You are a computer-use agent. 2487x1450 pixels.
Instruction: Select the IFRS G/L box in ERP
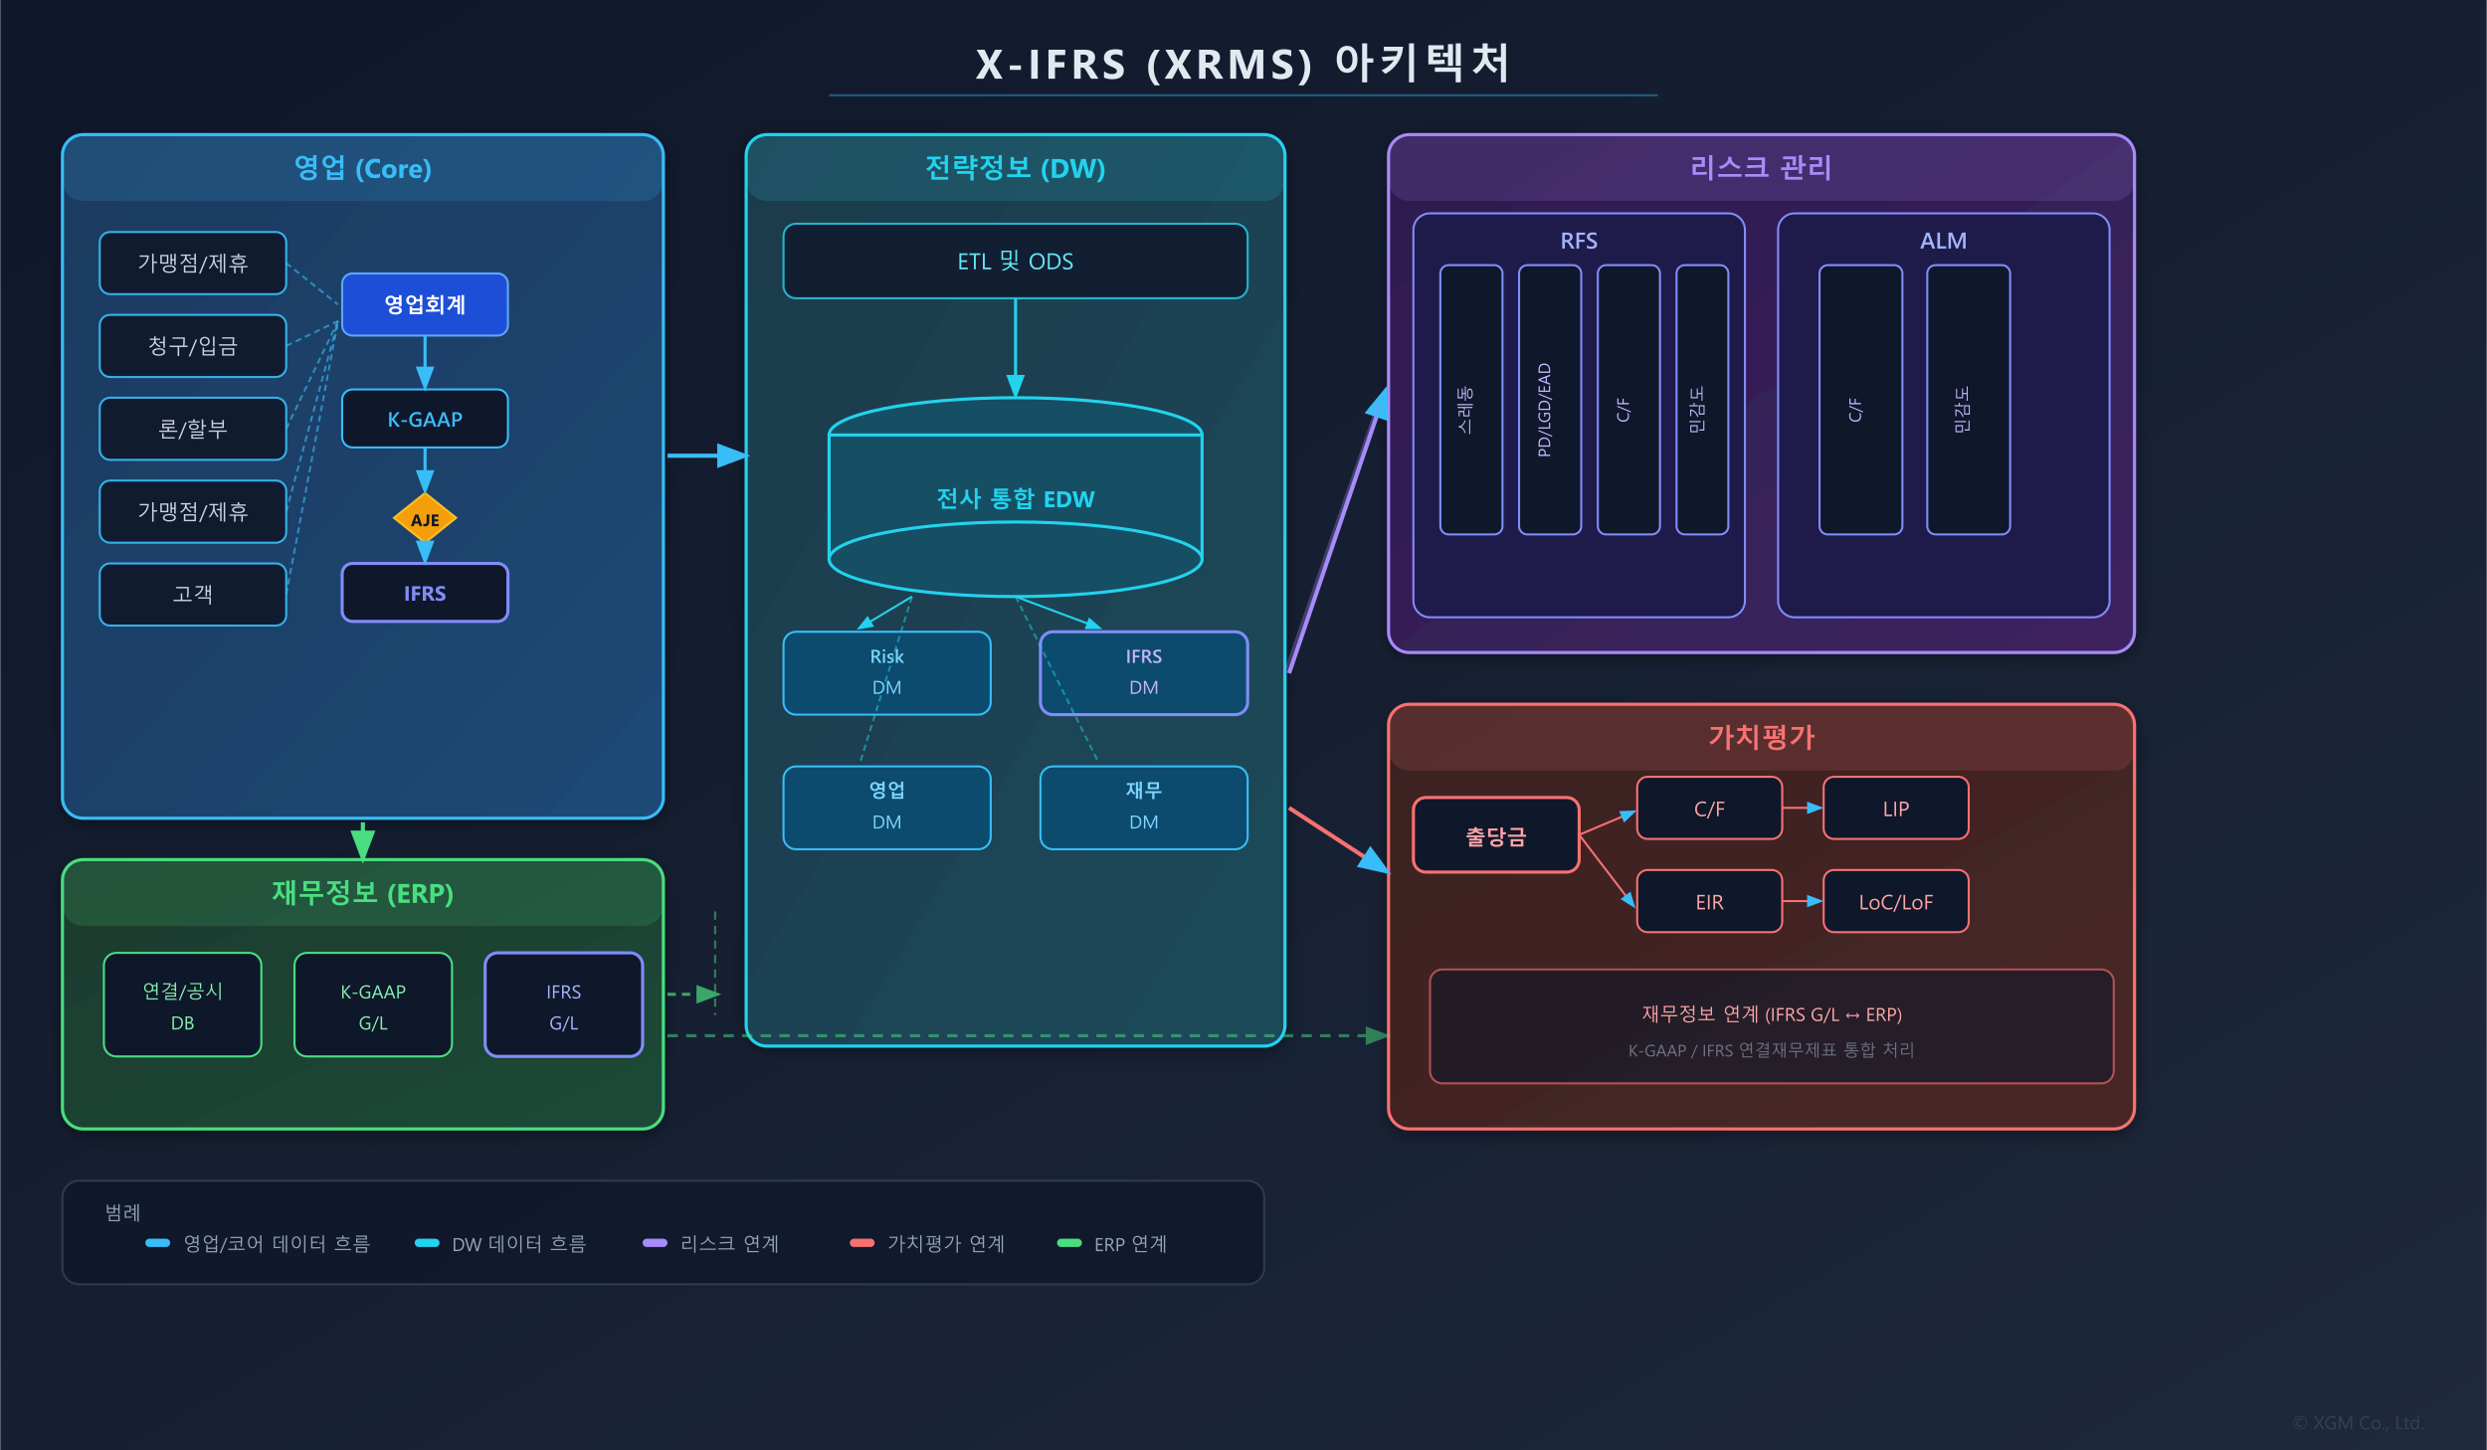pyautogui.click(x=563, y=1004)
